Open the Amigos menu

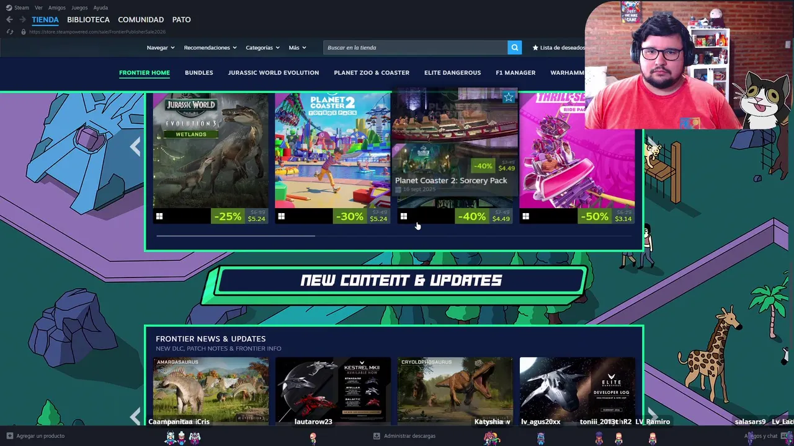57,7
